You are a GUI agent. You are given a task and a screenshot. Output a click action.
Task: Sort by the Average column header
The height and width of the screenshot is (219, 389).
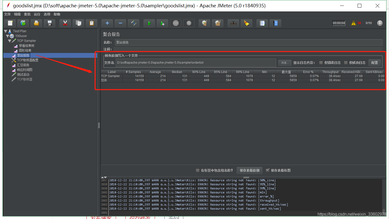155,72
